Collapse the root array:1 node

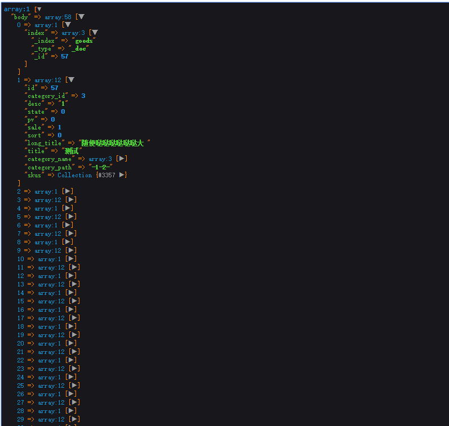[x=39, y=9]
